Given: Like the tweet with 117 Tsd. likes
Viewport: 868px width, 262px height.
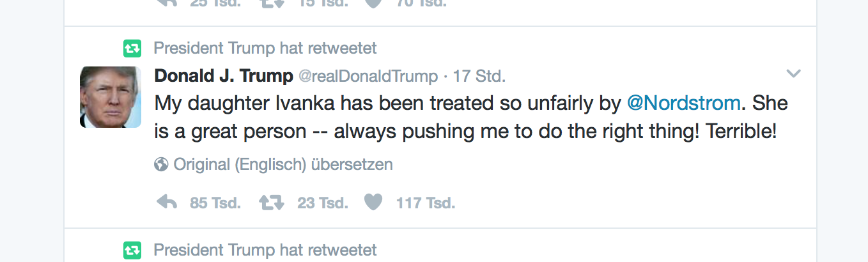Looking at the screenshot, I should [x=373, y=203].
